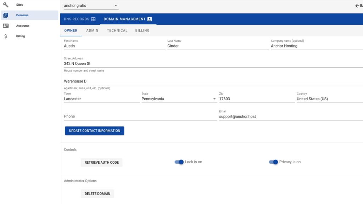
Task: Click the Domains sidebar icon
Action: pos(6,15)
